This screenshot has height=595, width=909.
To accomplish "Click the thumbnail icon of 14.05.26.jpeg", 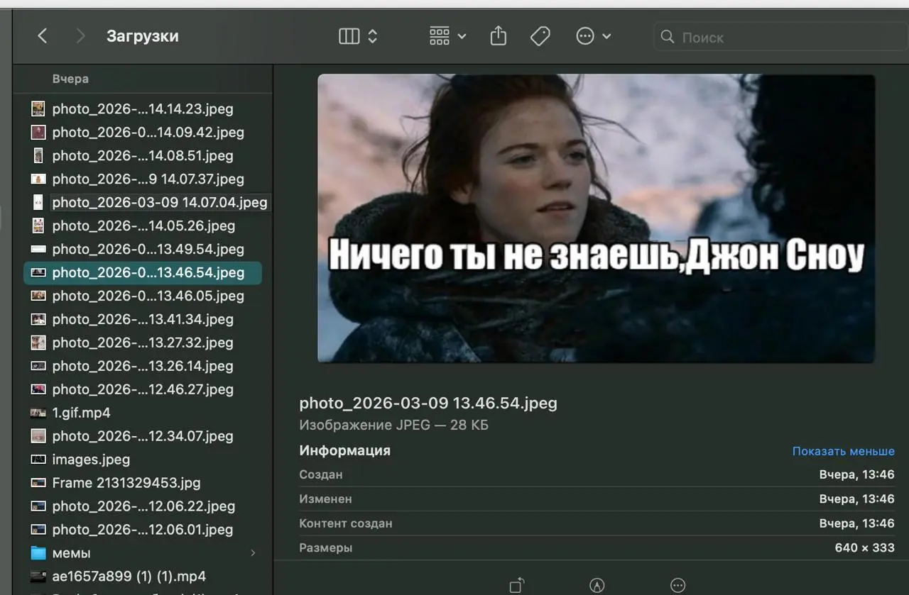I will 38,226.
